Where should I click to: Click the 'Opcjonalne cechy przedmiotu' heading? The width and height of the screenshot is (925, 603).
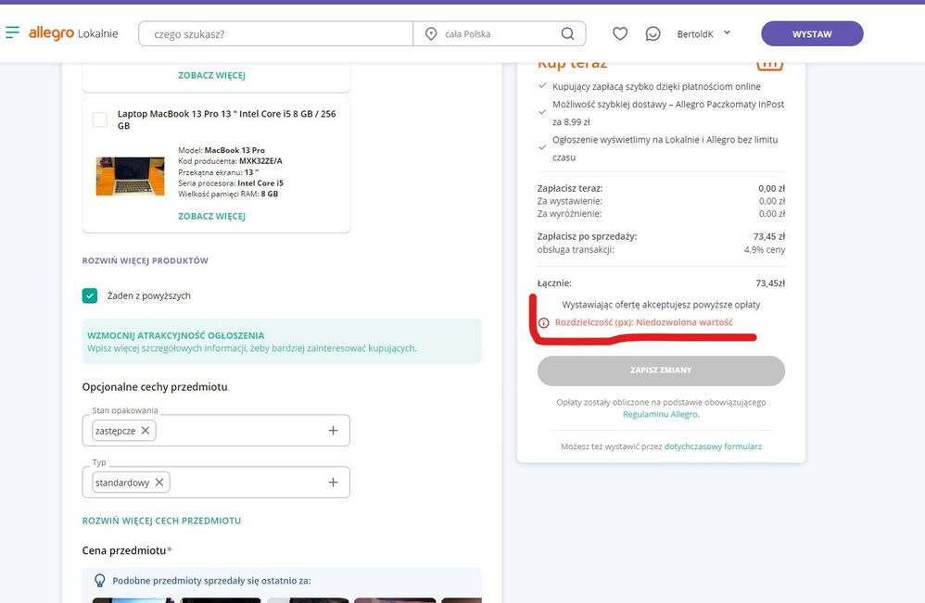[x=155, y=386]
